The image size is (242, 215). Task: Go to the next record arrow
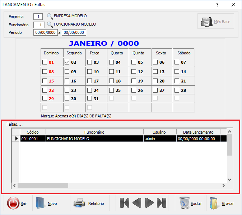(x=149, y=203)
